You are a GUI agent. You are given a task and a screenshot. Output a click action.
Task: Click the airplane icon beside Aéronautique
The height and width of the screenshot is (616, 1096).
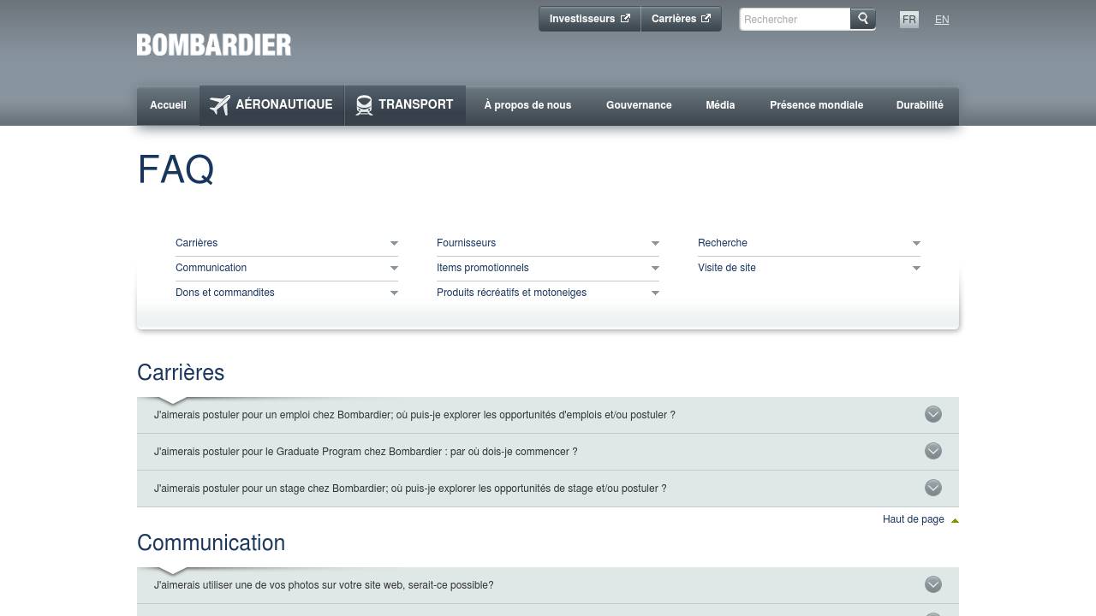coord(220,104)
